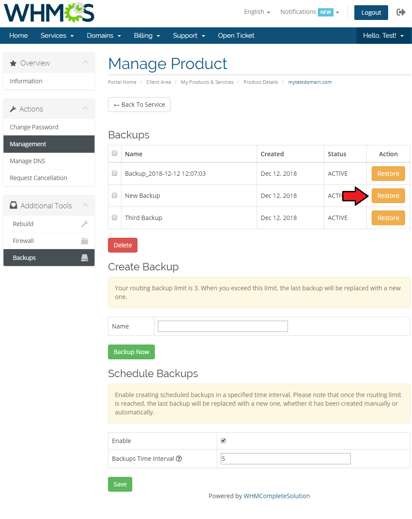Delete selected backups
This screenshot has width=412, height=519.
point(123,245)
